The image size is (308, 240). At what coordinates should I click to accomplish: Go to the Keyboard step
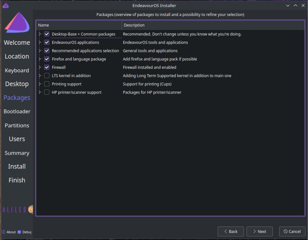[x=17, y=70]
